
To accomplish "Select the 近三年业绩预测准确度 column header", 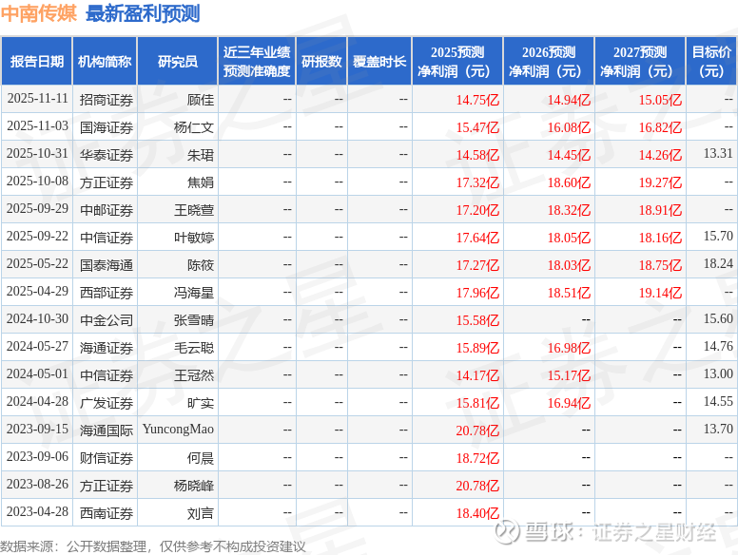I will click(x=257, y=61).
